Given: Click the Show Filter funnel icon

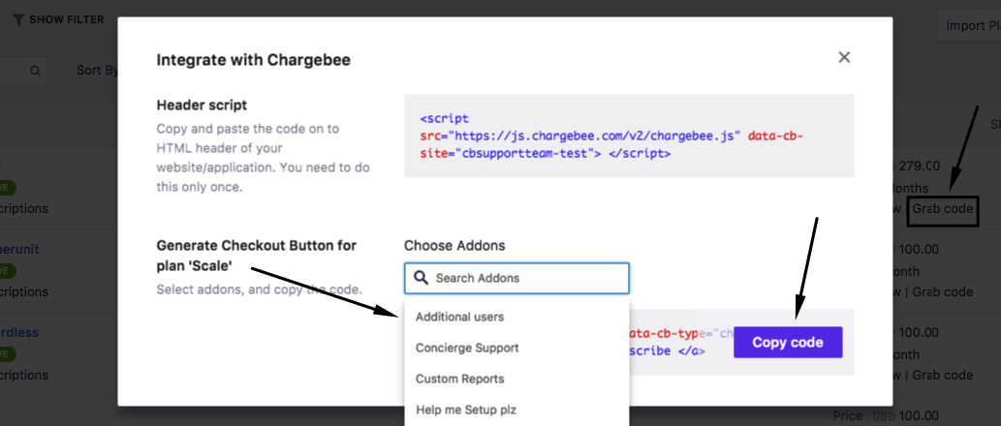Looking at the screenshot, I should tap(18, 19).
